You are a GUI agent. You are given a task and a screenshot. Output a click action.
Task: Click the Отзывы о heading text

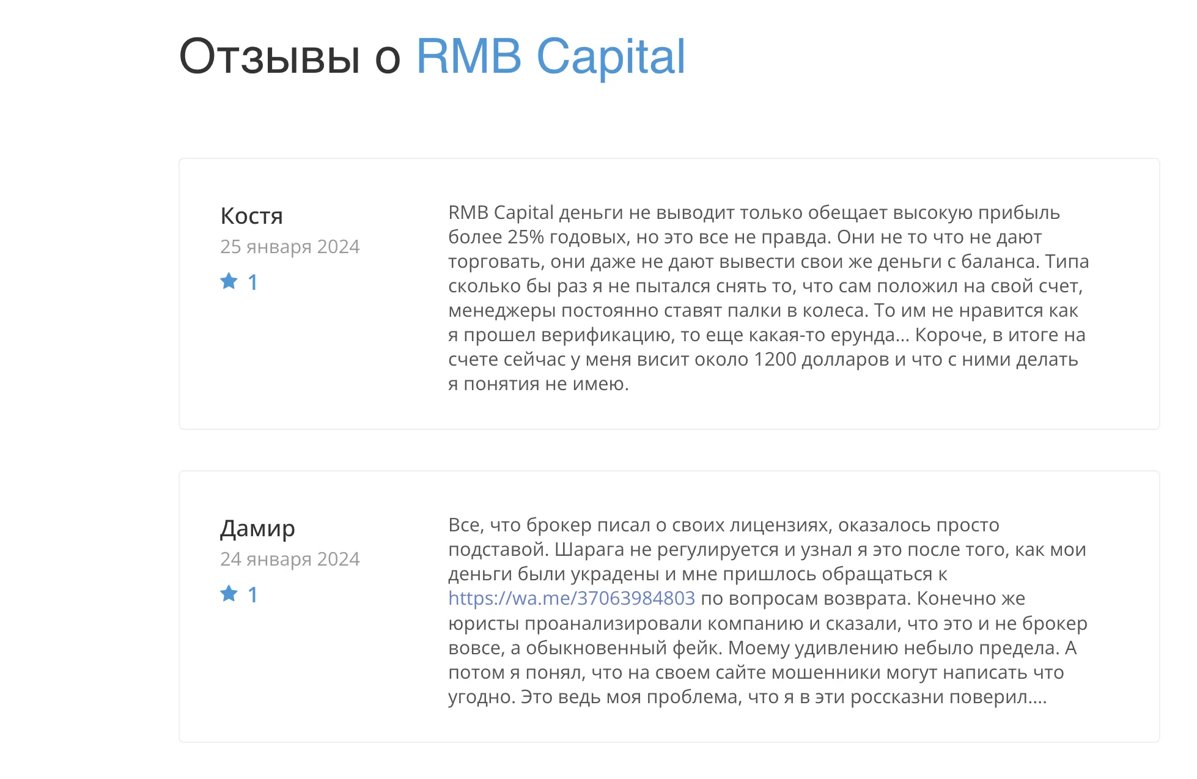coord(290,56)
